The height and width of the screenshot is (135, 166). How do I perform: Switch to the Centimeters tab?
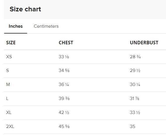[x=46, y=26]
